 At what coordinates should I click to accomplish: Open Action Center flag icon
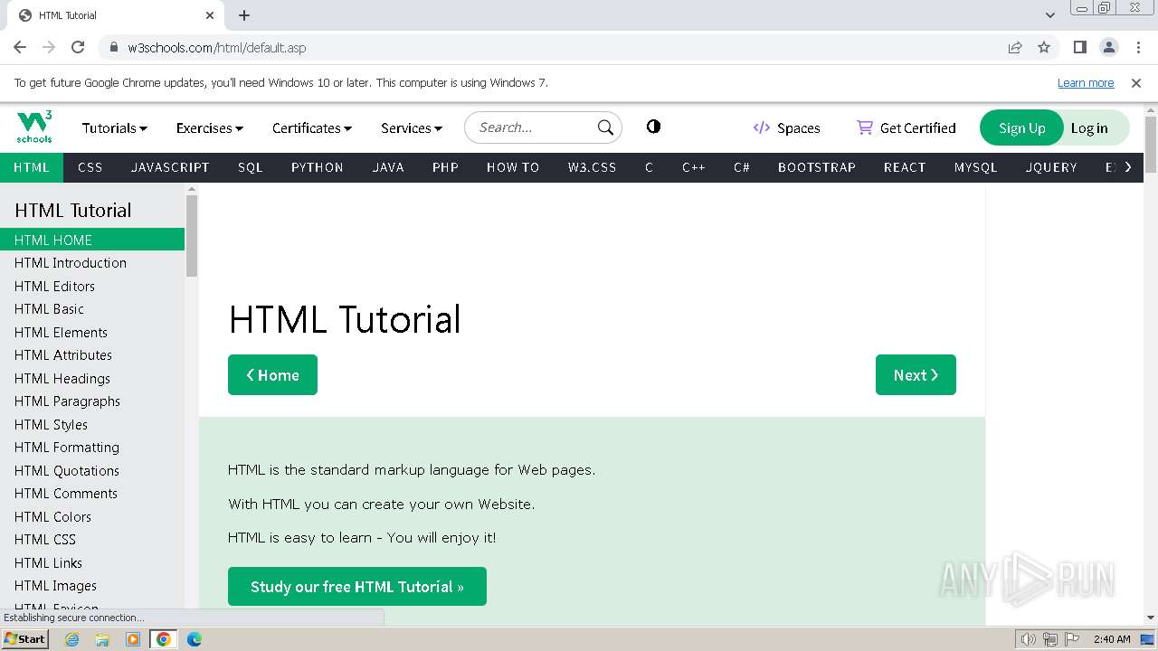[1071, 639]
